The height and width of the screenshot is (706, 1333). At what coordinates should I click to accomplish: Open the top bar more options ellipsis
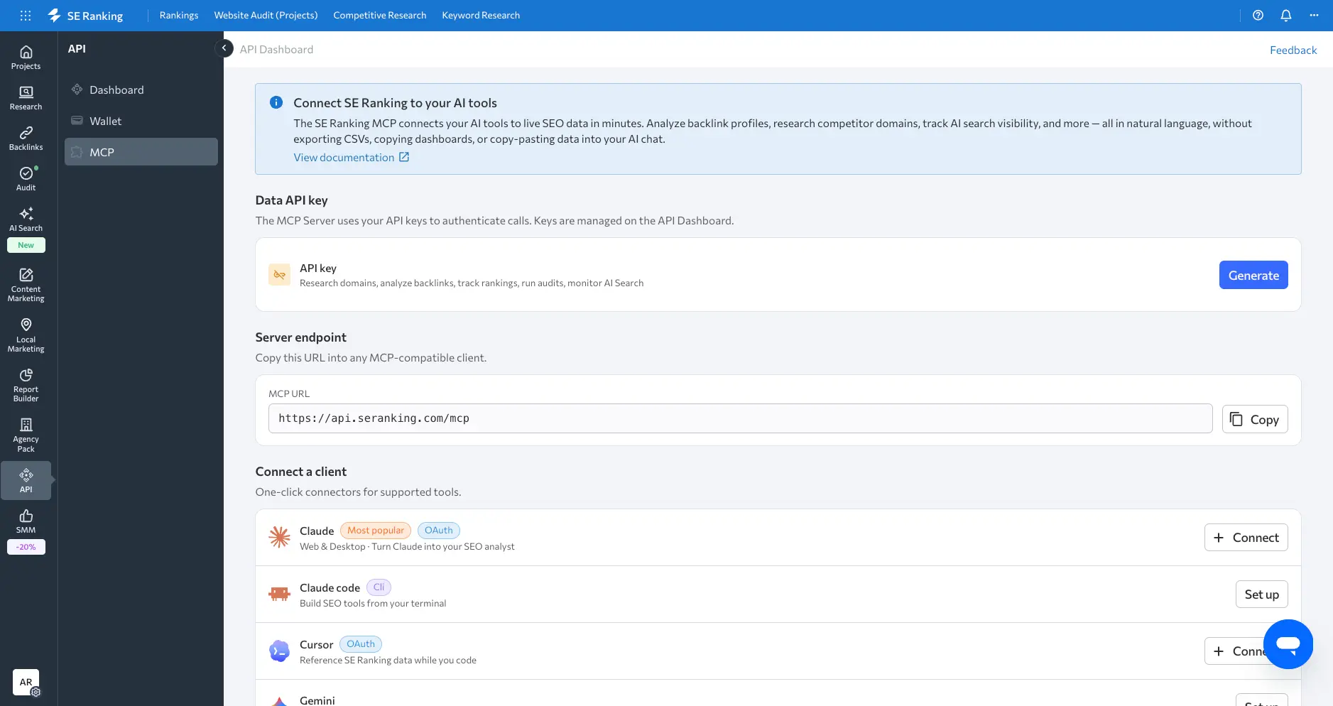coord(1314,15)
